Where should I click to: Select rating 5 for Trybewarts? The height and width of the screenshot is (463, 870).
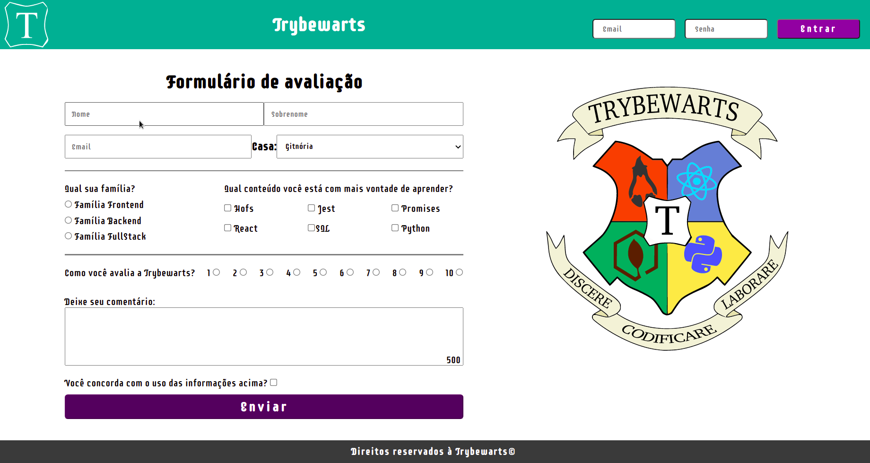coord(324,272)
